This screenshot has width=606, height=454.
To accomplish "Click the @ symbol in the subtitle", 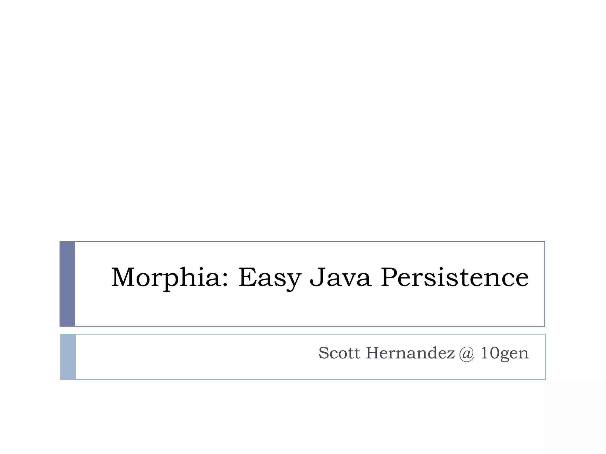I will (x=467, y=354).
